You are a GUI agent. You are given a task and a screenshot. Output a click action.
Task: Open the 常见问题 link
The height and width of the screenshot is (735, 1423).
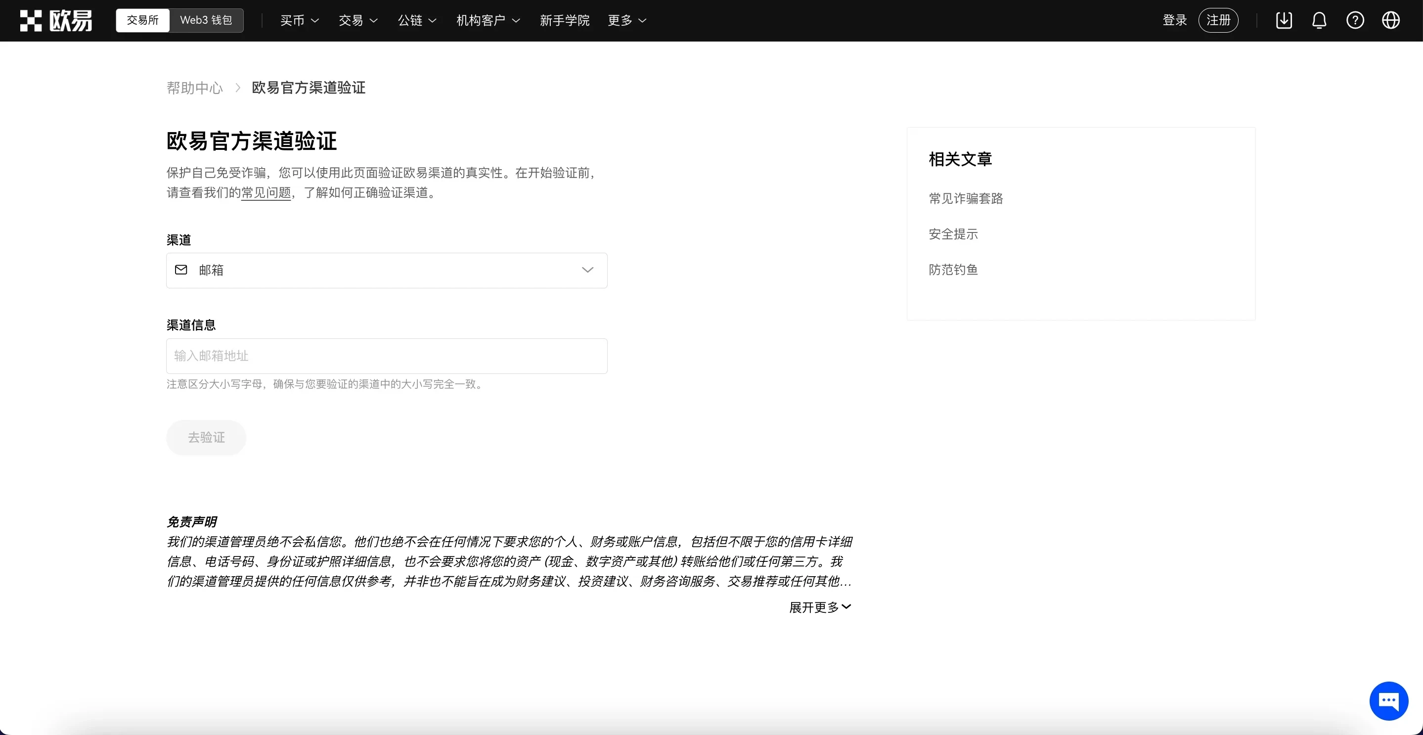[x=266, y=193]
